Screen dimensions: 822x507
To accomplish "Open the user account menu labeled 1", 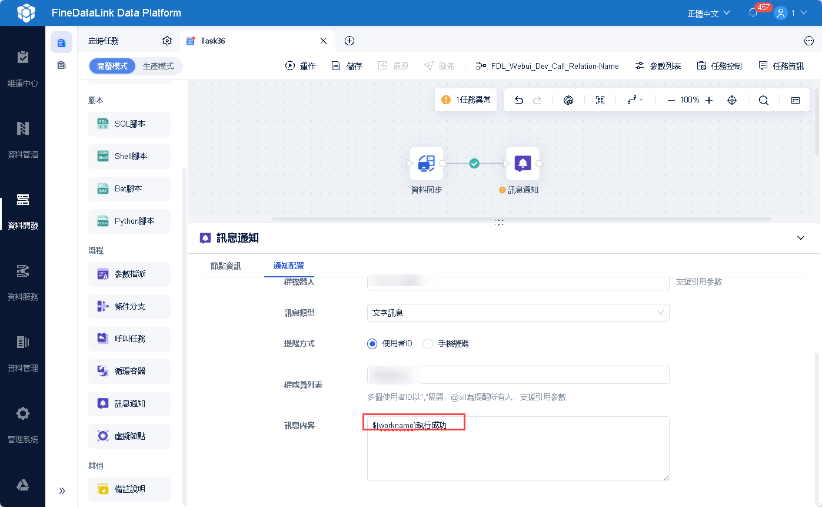I will (x=791, y=13).
